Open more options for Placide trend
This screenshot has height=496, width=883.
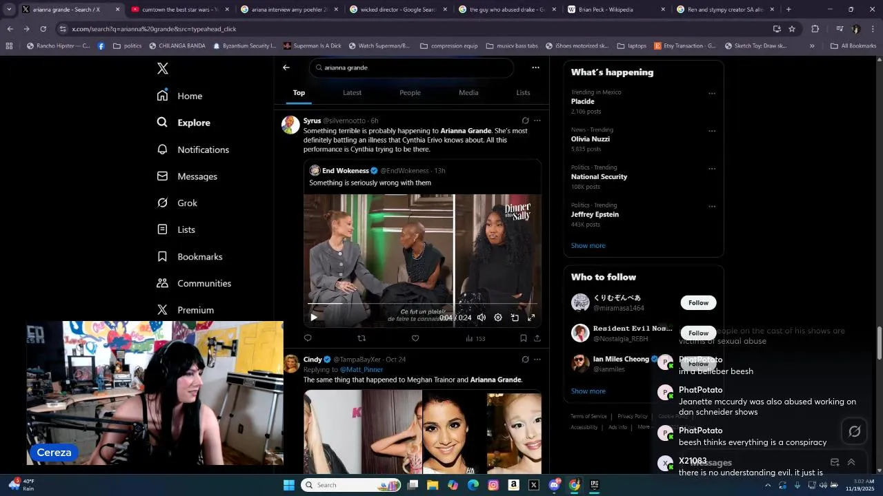(712, 94)
